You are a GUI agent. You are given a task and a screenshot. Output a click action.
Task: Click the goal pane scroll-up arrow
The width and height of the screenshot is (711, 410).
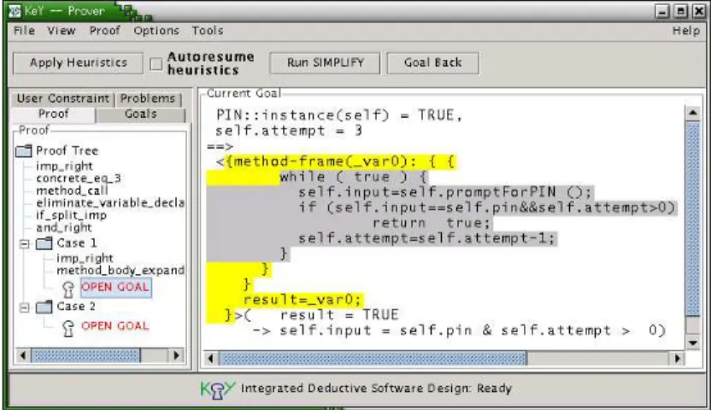pyautogui.click(x=692, y=113)
